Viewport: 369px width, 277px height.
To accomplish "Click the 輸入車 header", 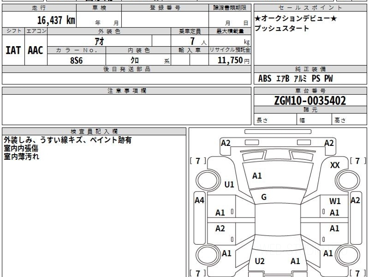I will 190,50.
